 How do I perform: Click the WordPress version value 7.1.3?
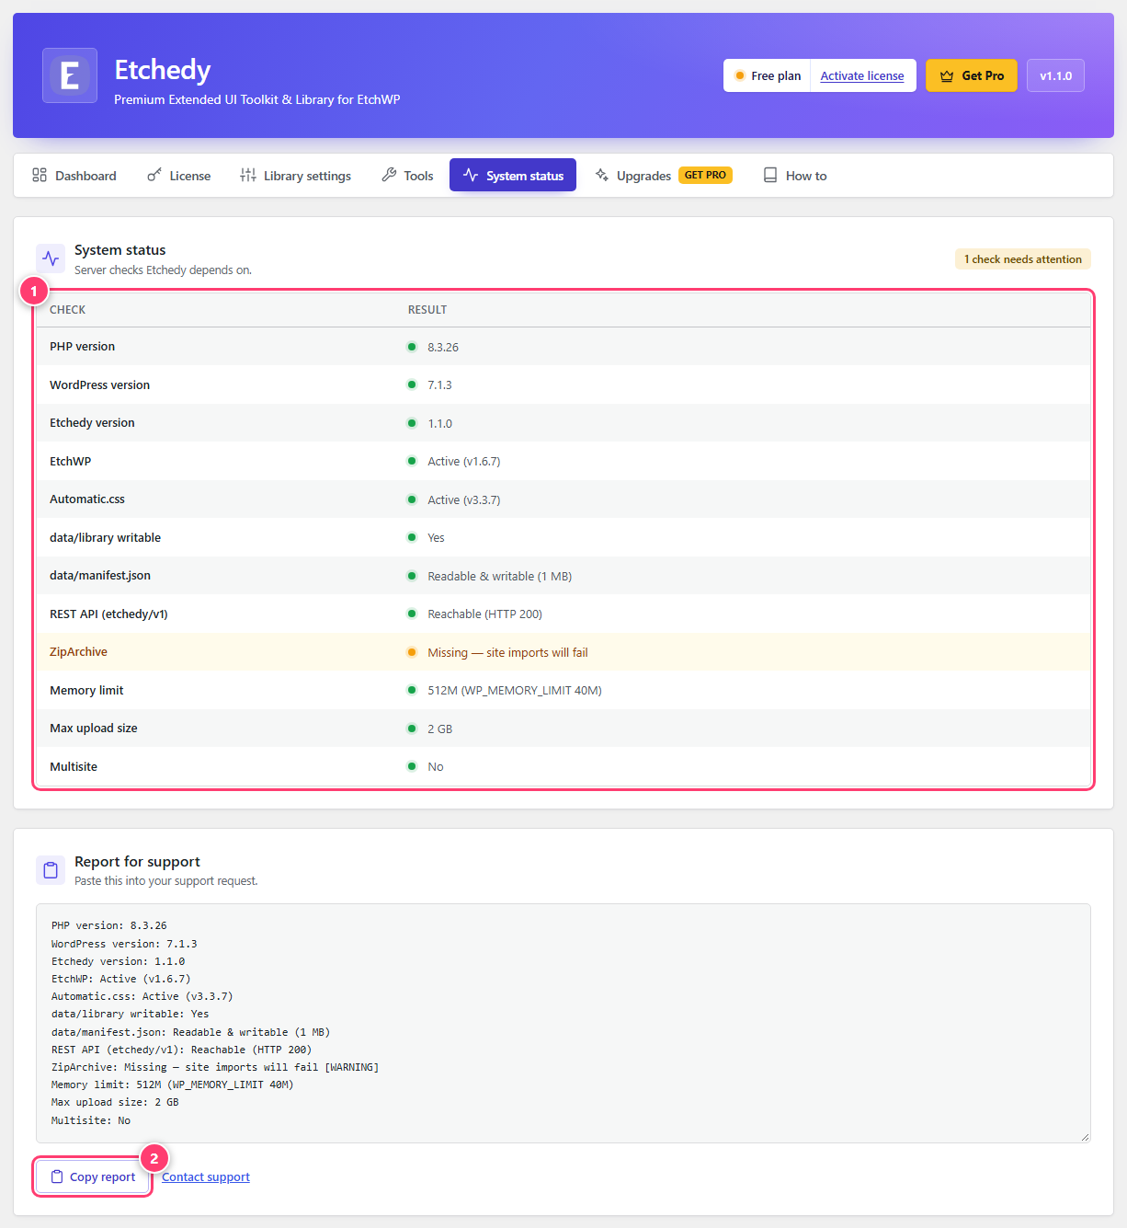pos(439,384)
